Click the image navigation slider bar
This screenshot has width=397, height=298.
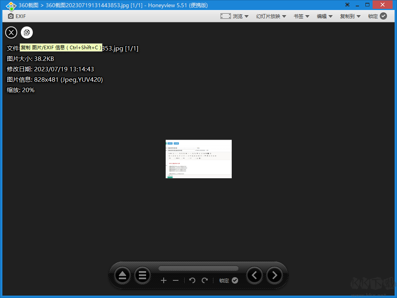click(x=198, y=268)
